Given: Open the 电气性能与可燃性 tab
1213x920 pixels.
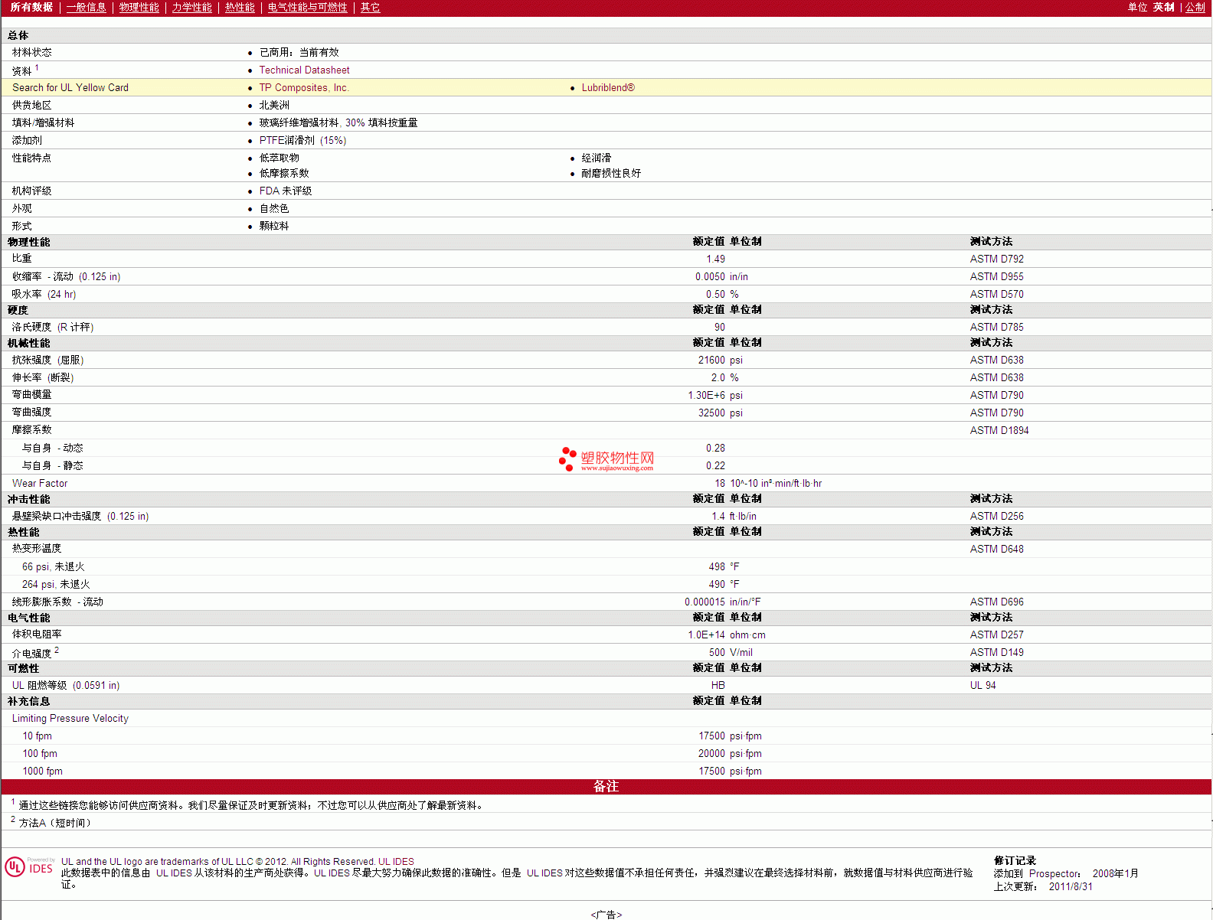Looking at the screenshot, I should pyautogui.click(x=307, y=8).
